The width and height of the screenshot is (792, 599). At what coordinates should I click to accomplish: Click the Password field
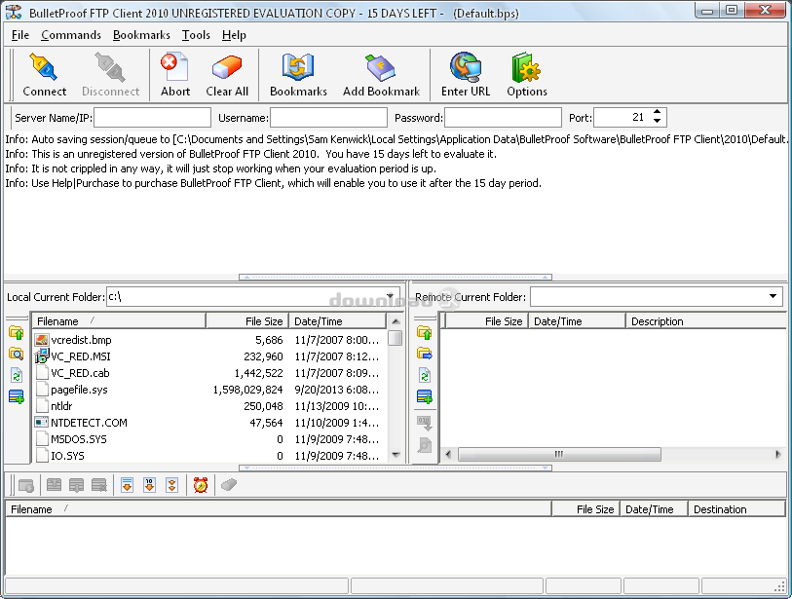point(503,118)
